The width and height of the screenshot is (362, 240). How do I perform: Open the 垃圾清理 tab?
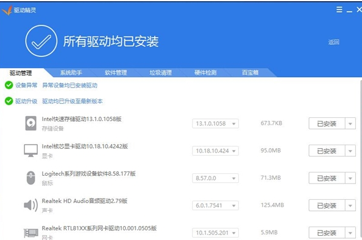click(160, 73)
